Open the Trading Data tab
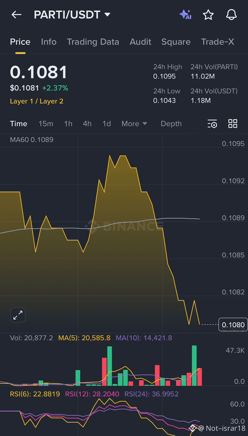 pos(93,42)
